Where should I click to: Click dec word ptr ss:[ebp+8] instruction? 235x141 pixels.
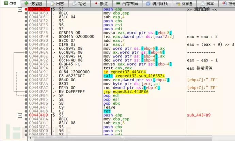130,60
